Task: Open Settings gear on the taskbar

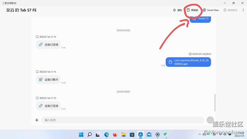Action: [x=158, y=134]
